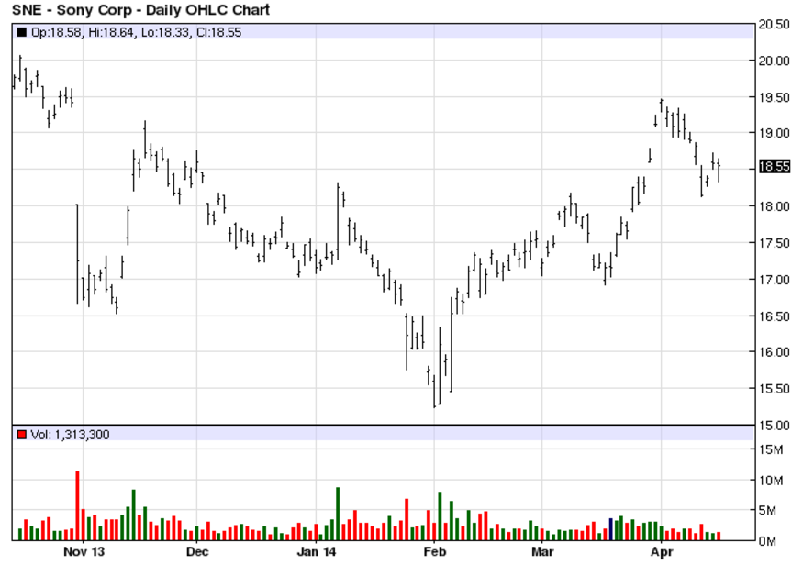
Task: Click the 19.00 price axis label
Action: [774, 133]
